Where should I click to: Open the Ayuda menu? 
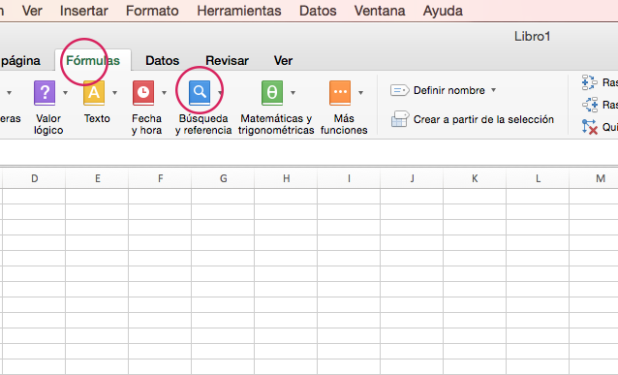point(443,11)
